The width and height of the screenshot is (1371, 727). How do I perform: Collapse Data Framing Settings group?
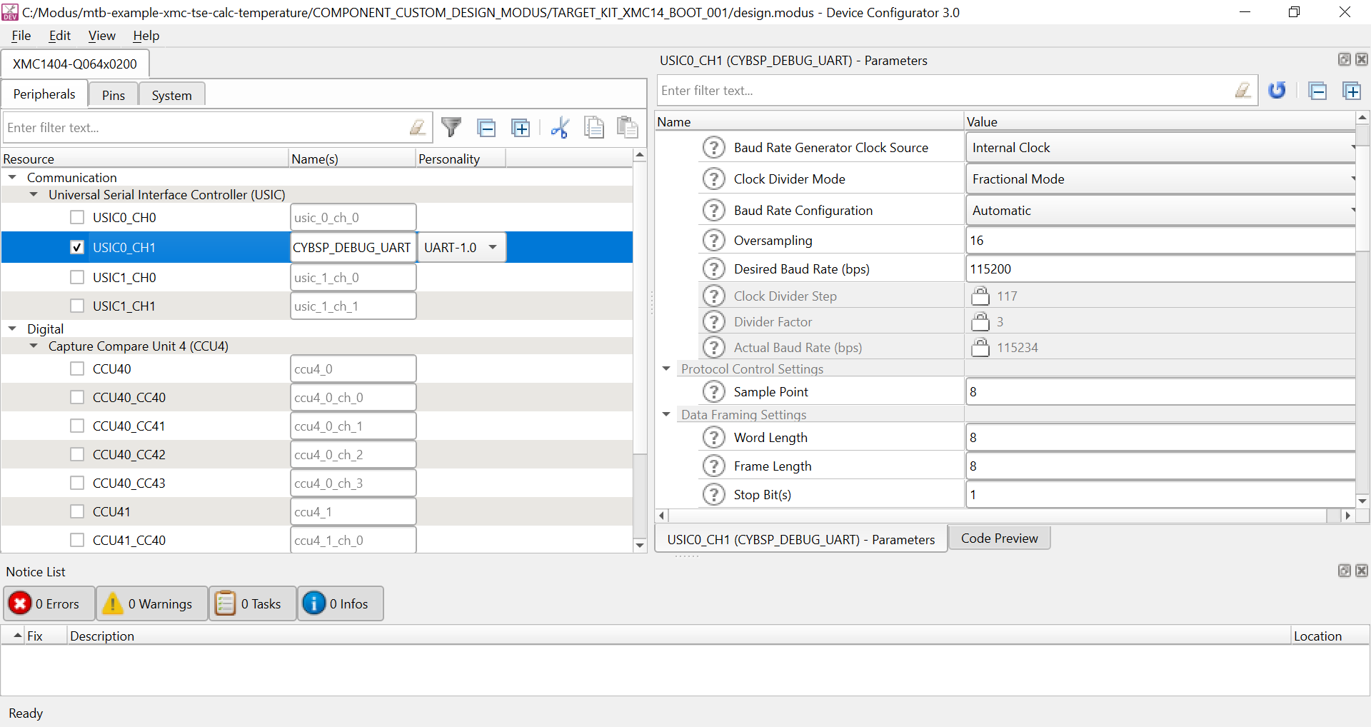coord(666,414)
